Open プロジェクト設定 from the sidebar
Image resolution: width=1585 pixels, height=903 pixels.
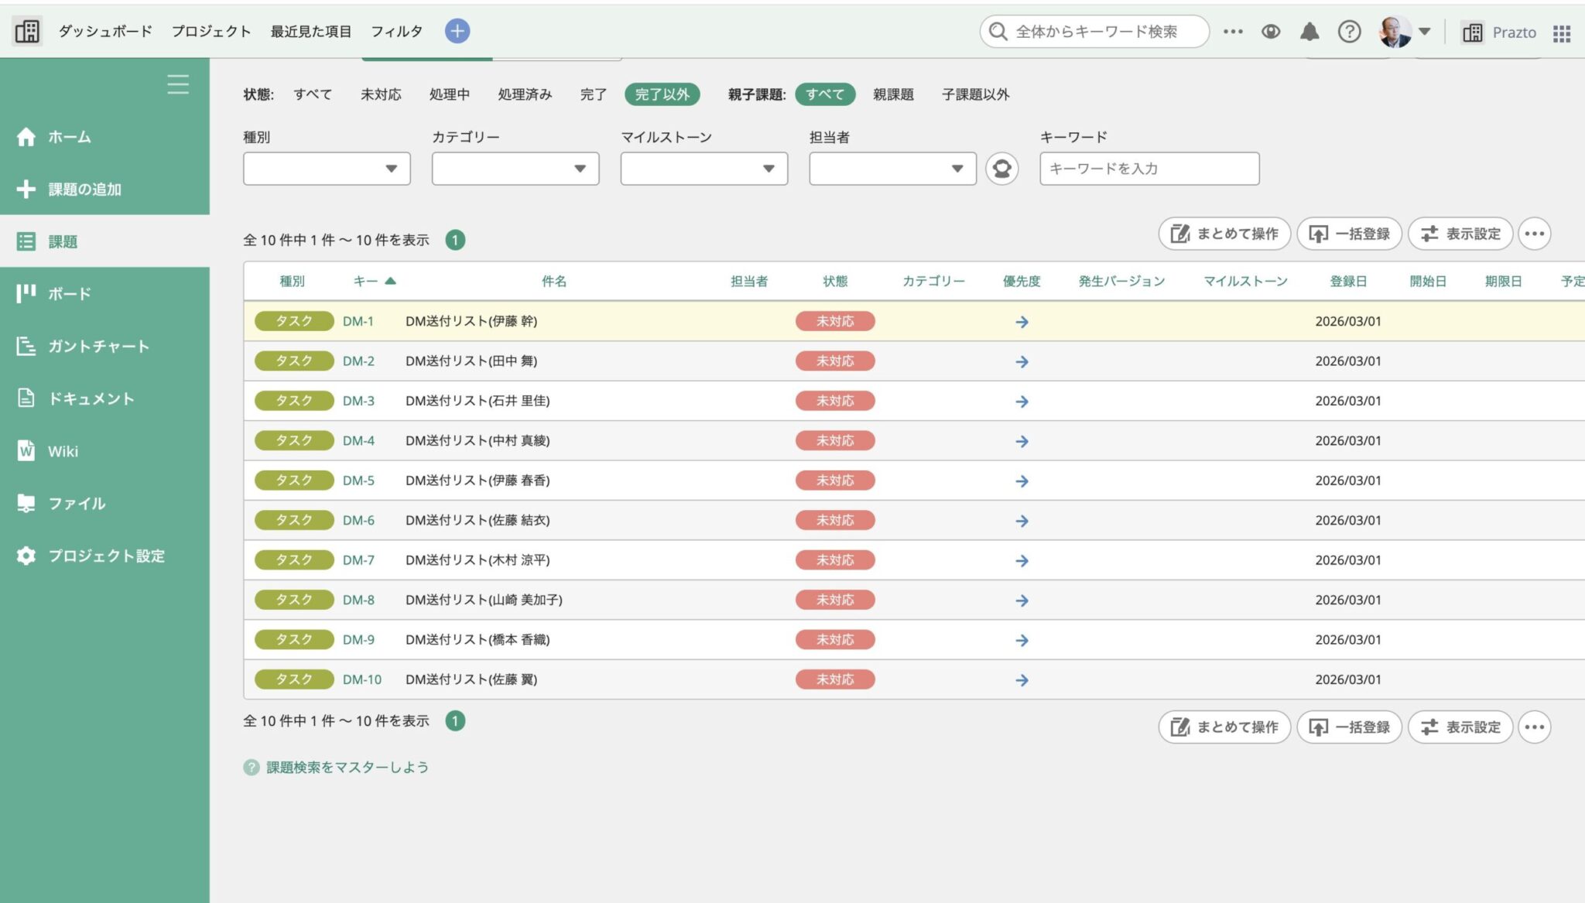[107, 556]
